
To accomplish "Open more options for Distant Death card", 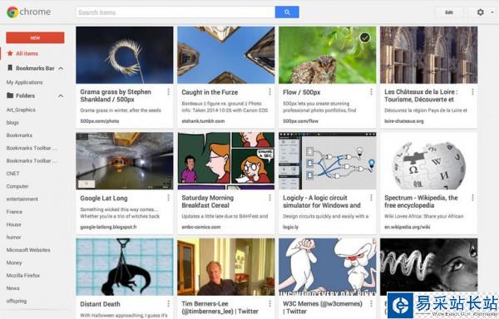I will (168, 304).
